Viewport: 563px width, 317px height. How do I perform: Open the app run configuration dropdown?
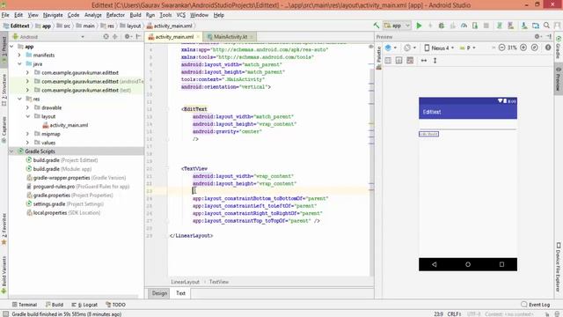pyautogui.click(x=397, y=26)
